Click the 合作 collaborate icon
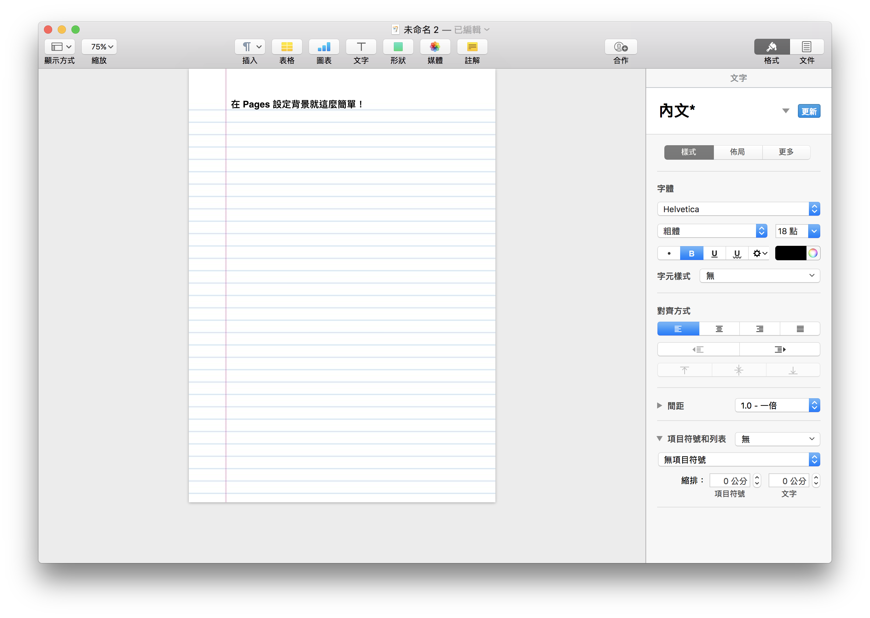The width and height of the screenshot is (870, 618). pos(621,47)
